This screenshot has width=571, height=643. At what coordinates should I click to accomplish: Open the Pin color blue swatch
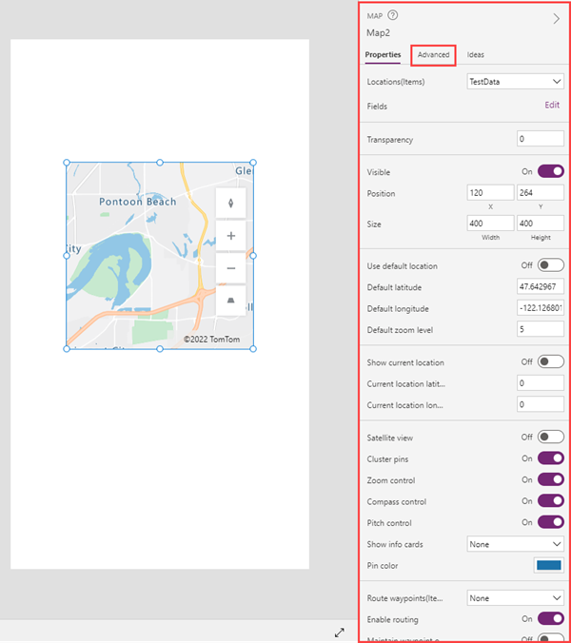tap(549, 566)
